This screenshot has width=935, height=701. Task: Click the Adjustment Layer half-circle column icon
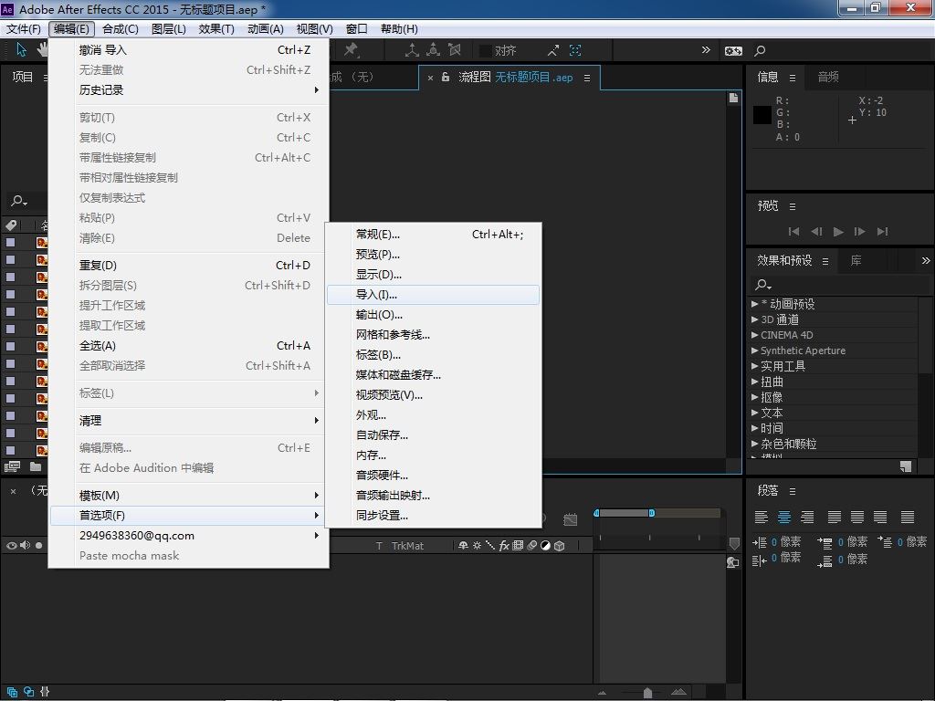click(545, 546)
